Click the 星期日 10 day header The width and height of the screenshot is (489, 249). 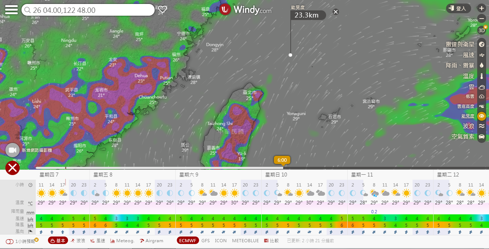(276, 175)
